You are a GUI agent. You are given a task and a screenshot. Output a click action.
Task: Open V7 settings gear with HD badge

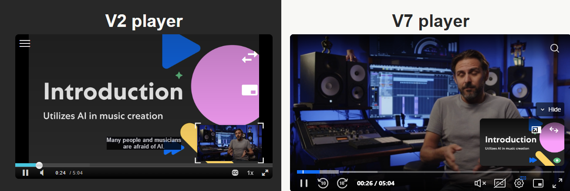click(519, 183)
